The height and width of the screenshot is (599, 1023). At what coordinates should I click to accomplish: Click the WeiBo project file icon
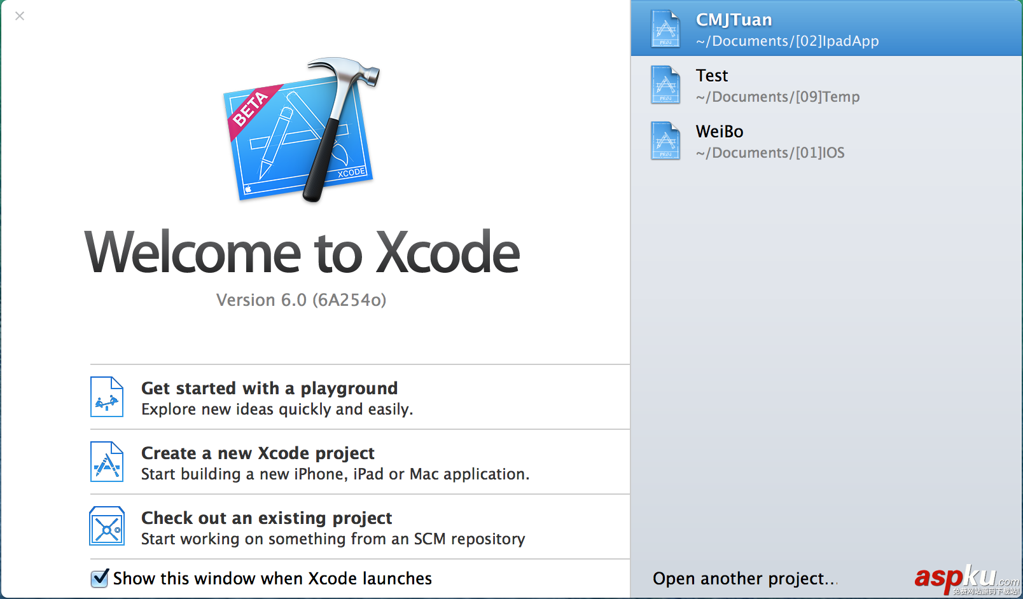[x=665, y=141]
